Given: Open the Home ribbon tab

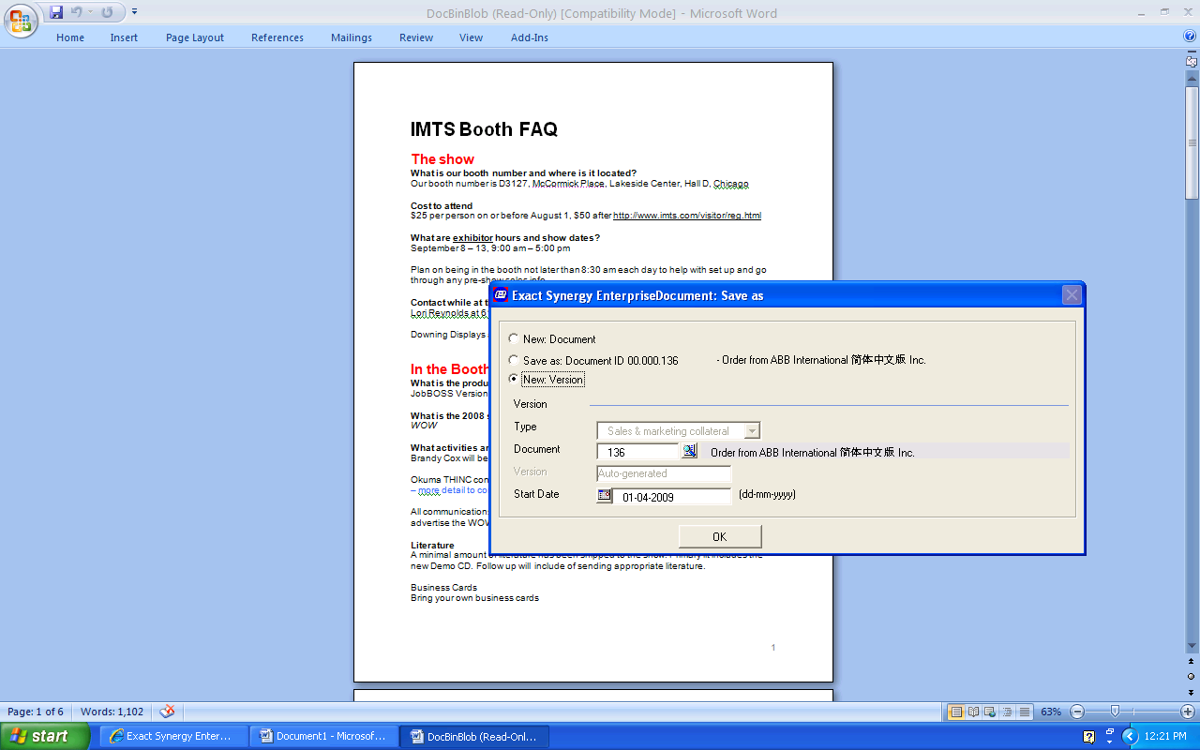Looking at the screenshot, I should tap(70, 37).
